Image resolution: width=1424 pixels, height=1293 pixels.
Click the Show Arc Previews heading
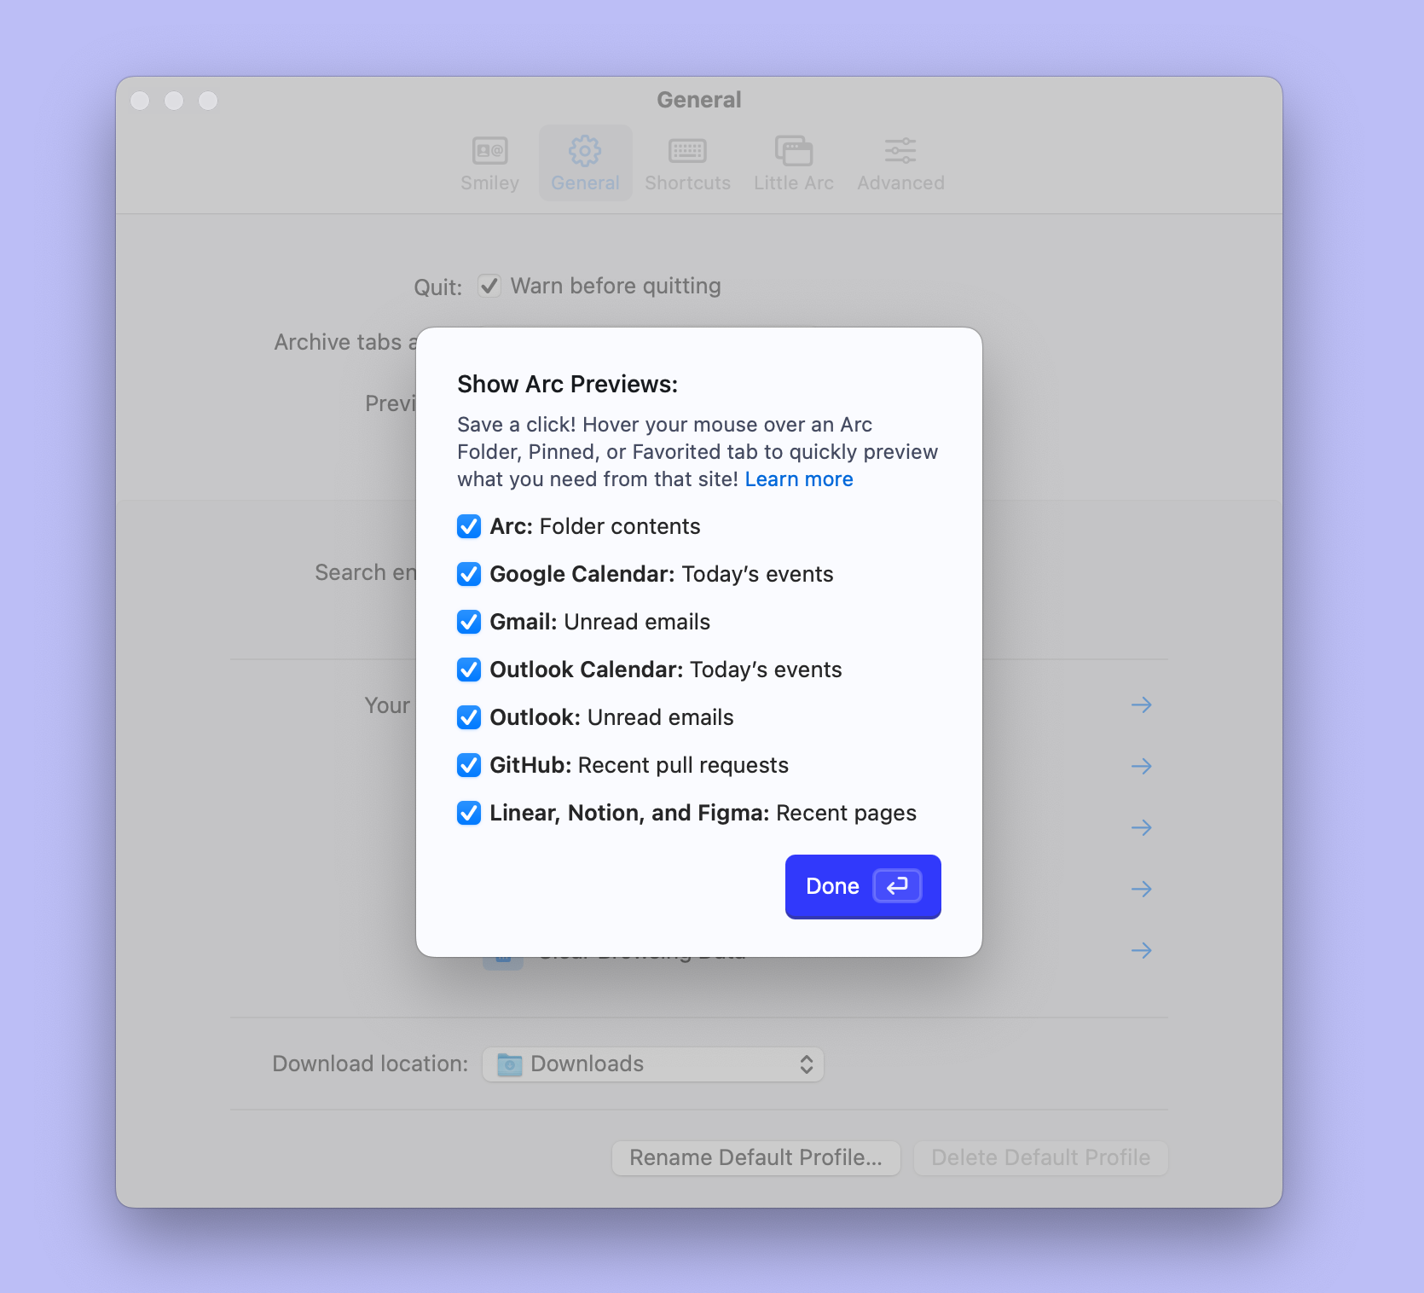click(x=568, y=385)
